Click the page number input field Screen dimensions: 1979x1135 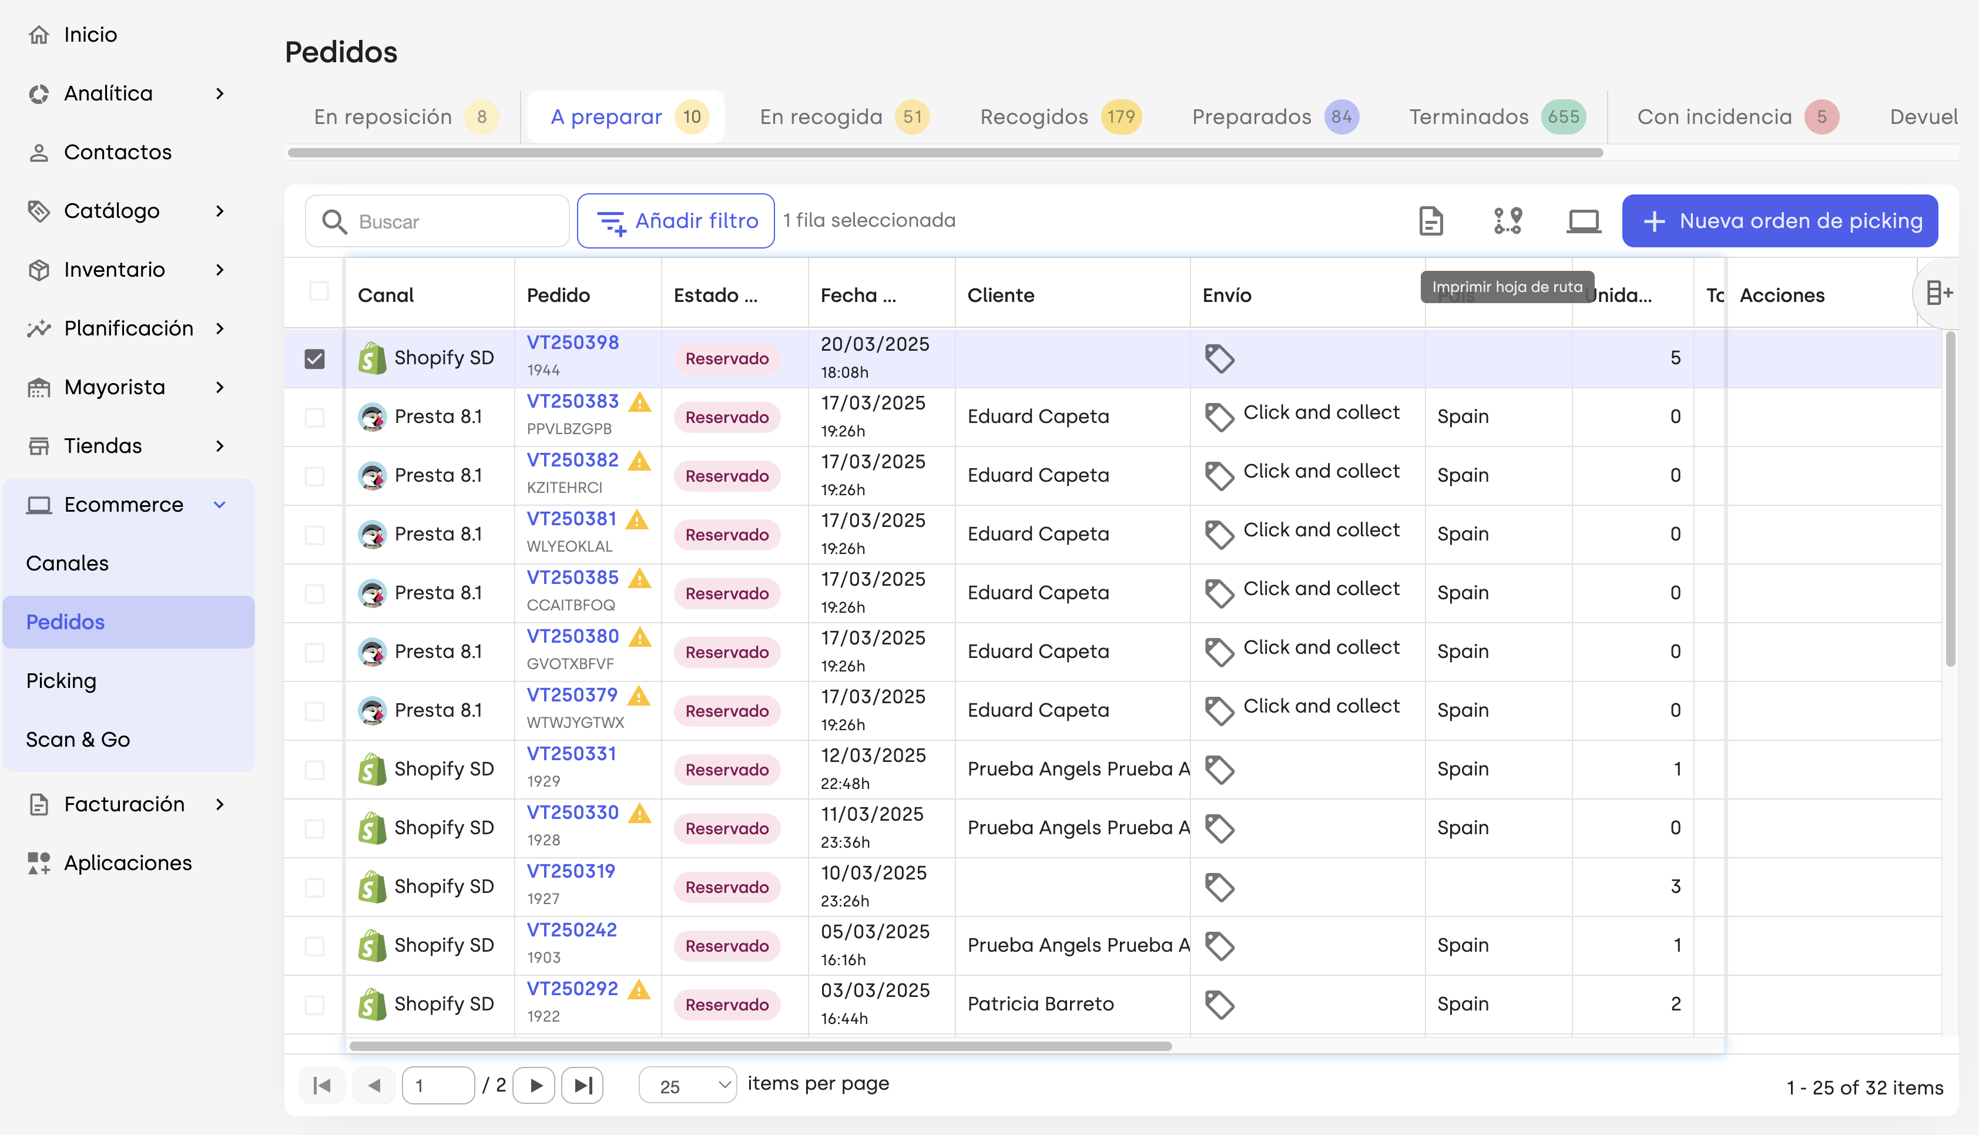pos(438,1085)
